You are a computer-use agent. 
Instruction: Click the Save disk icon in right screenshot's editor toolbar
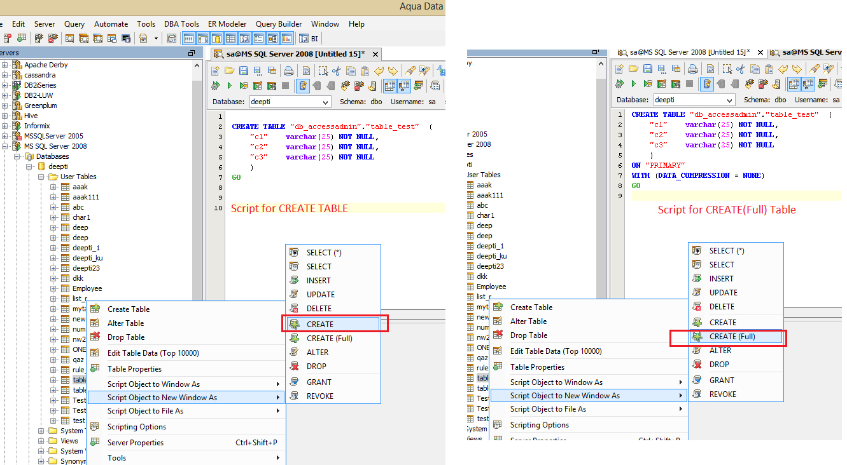tap(647, 69)
